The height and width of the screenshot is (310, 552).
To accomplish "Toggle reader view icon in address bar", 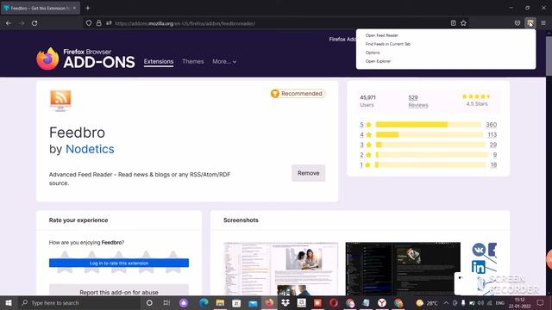I will pyautogui.click(x=453, y=23).
